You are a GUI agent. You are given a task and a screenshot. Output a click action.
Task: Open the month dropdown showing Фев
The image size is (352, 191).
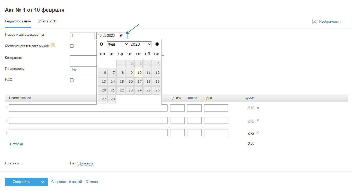click(x=118, y=44)
